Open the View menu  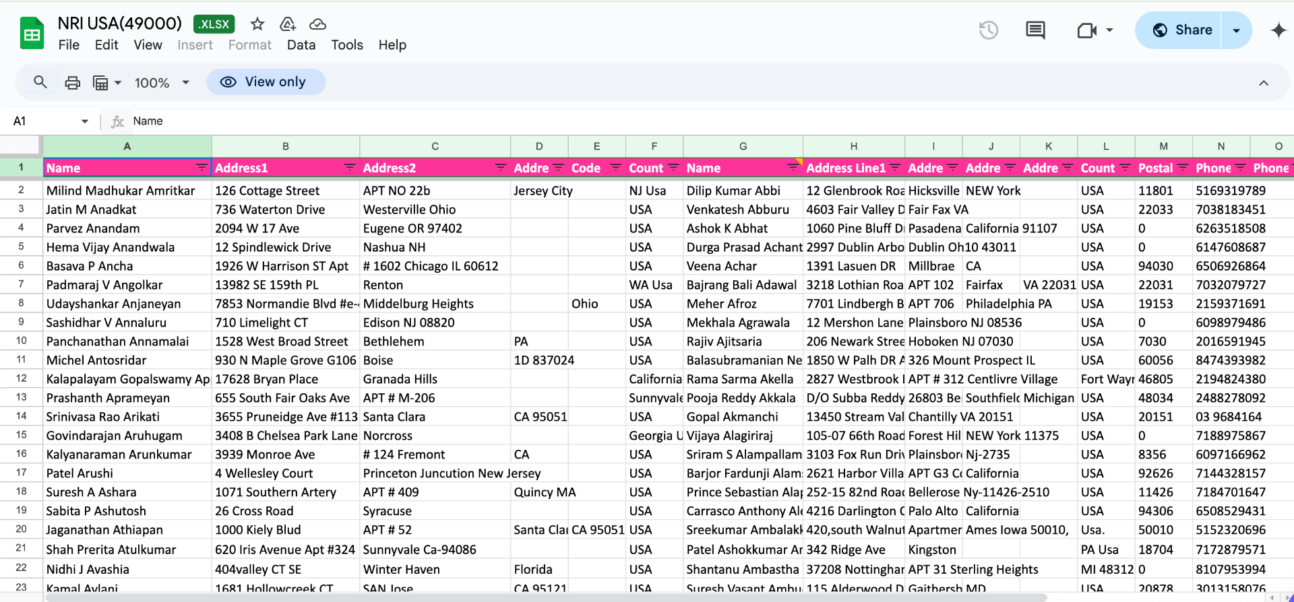148,45
